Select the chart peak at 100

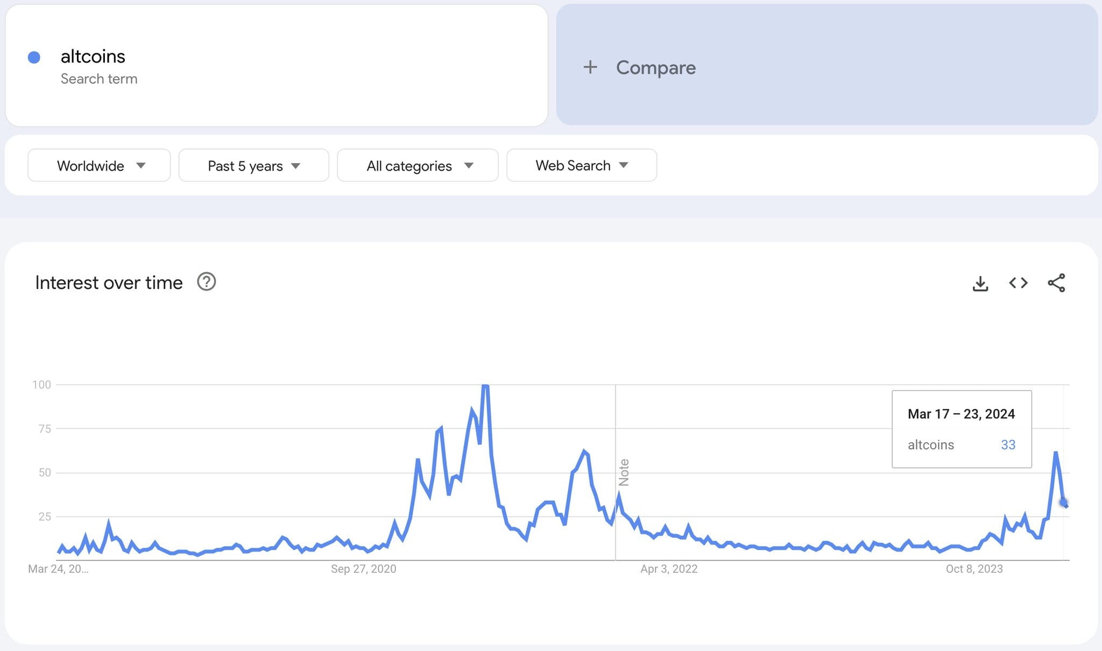485,385
